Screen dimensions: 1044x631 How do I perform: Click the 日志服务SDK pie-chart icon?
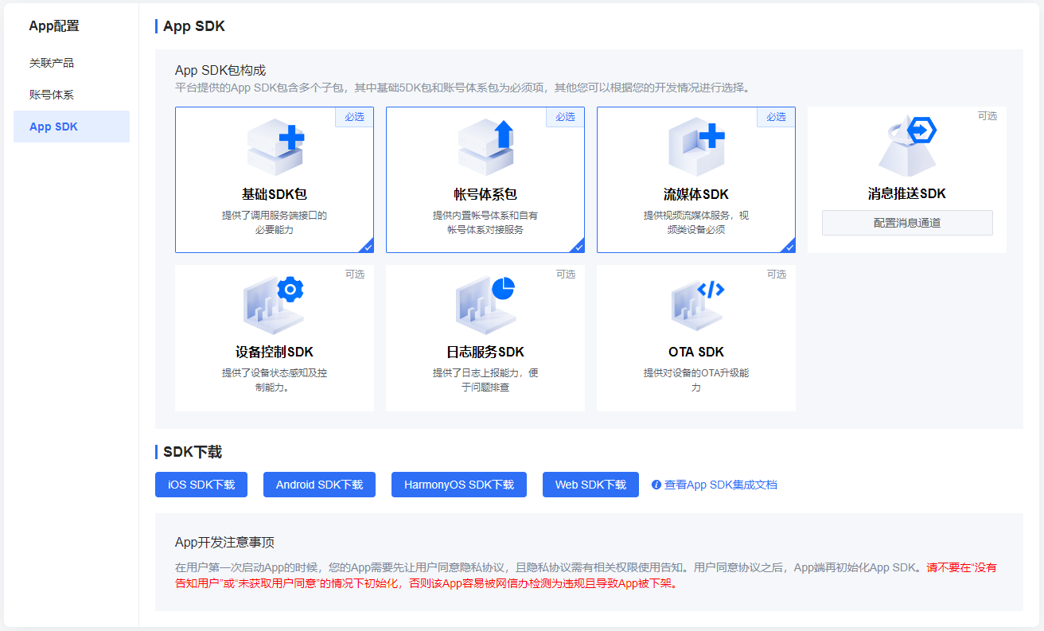click(x=485, y=305)
